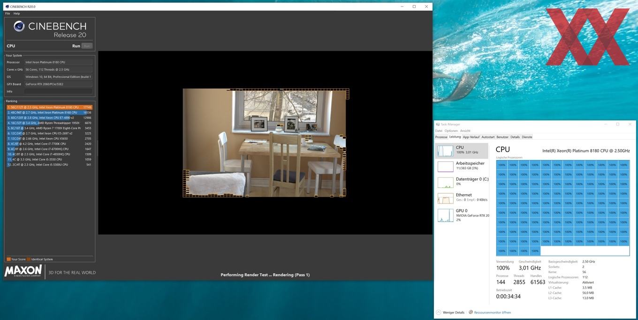Click the MAXON logo at bottom left
The image size is (638, 320).
coord(23,271)
